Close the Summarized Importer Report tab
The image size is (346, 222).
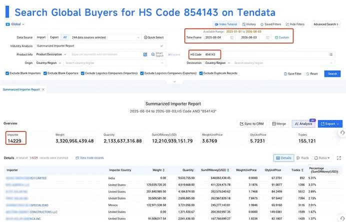(43, 89)
